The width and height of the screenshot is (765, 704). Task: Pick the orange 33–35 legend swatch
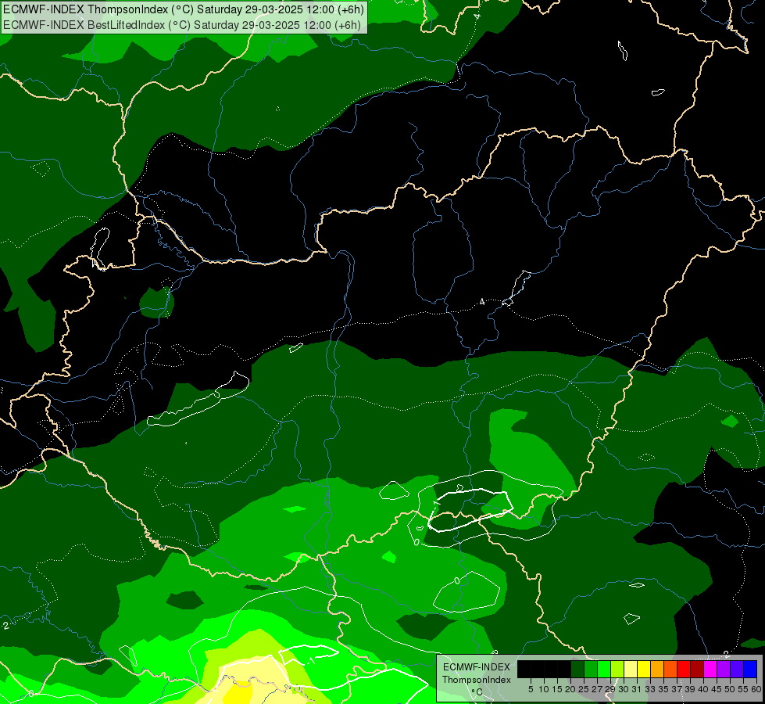coord(657,669)
